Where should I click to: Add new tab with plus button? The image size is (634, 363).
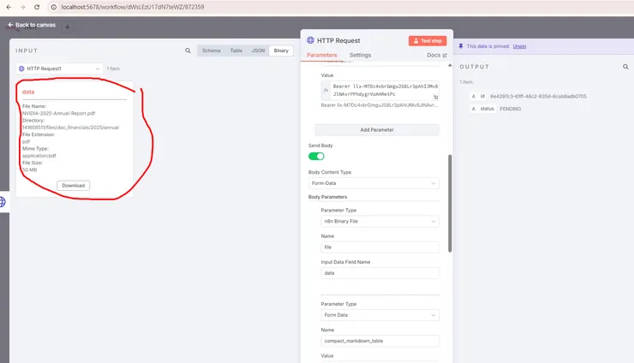click(x=68, y=27)
